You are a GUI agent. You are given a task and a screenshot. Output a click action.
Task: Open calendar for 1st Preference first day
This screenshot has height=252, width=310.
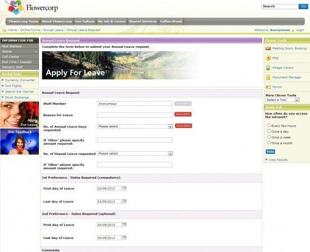click(125, 188)
